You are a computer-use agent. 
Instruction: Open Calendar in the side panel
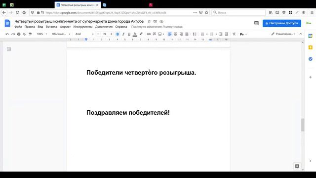click(311, 36)
